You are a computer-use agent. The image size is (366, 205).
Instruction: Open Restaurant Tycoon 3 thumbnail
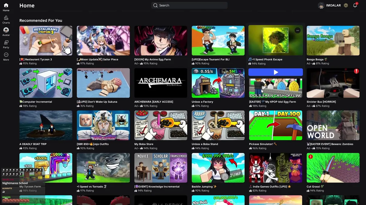pyautogui.click(x=46, y=41)
